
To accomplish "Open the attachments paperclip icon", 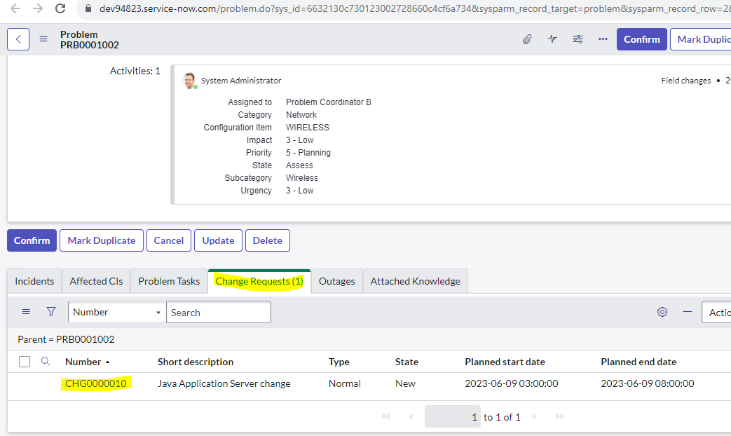I will coord(527,39).
